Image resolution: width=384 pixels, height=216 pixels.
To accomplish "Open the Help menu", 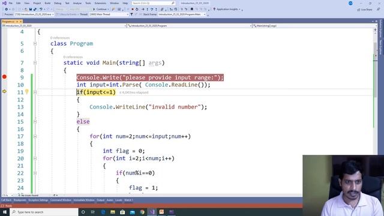I will (125, 3).
